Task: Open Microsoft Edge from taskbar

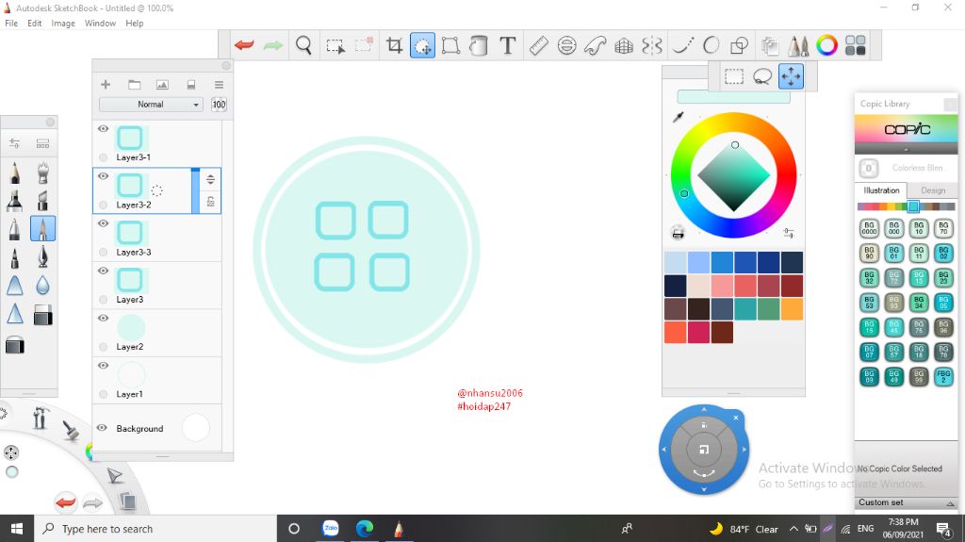Action: 365,529
